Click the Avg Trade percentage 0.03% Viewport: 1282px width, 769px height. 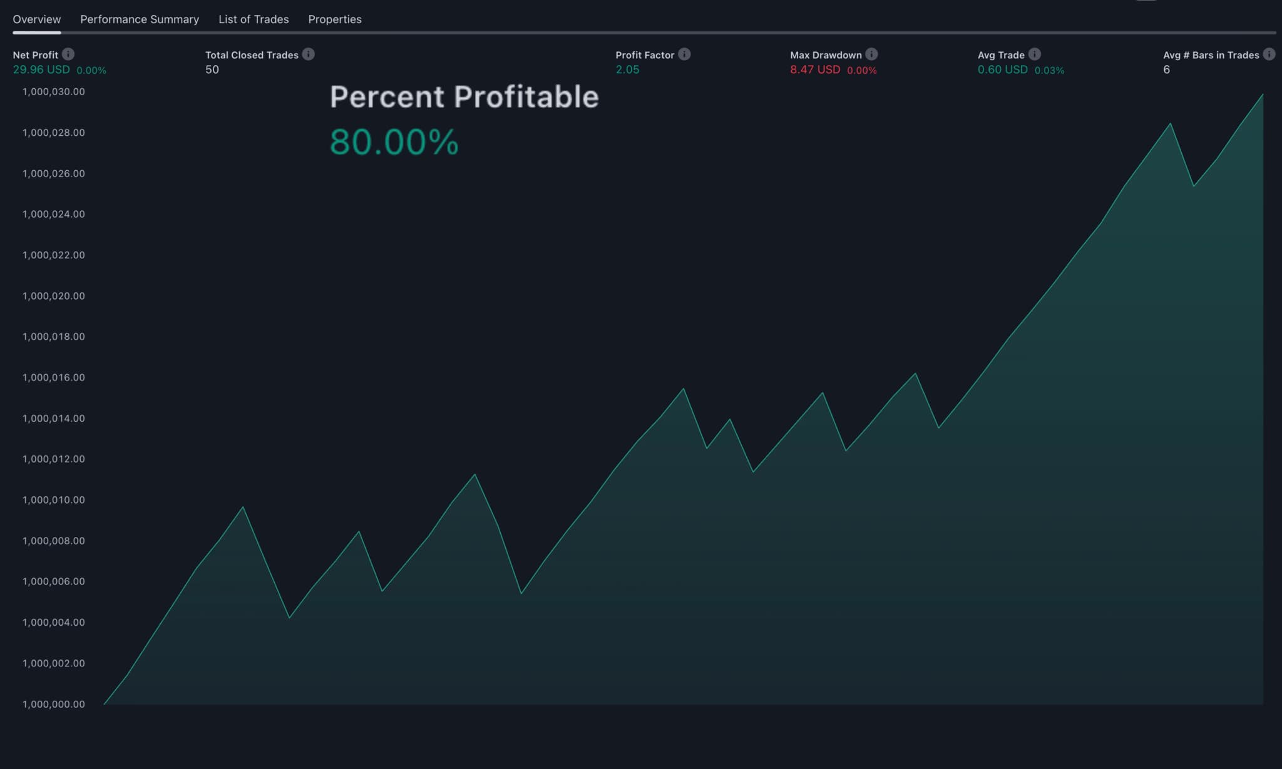(x=1050, y=70)
